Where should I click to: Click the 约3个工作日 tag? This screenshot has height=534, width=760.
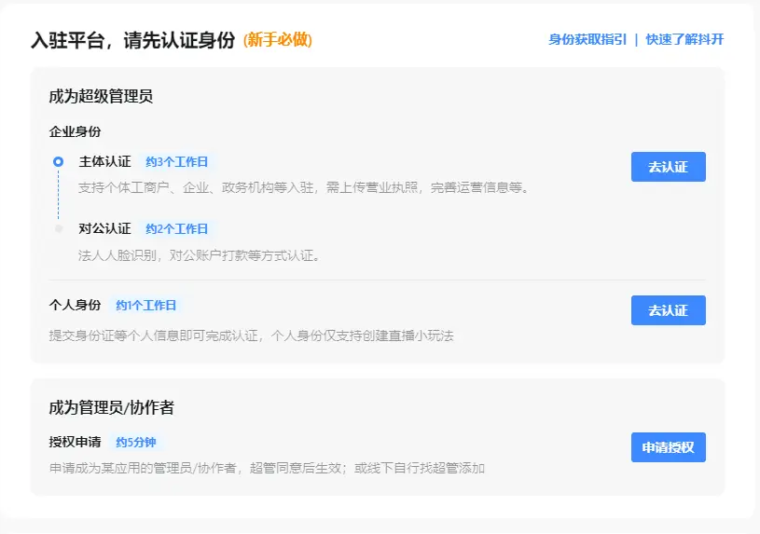177,162
